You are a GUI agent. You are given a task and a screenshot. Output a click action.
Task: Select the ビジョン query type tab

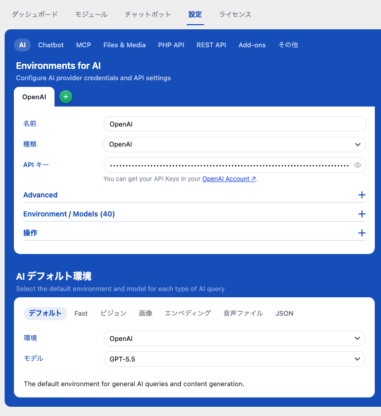point(113,314)
